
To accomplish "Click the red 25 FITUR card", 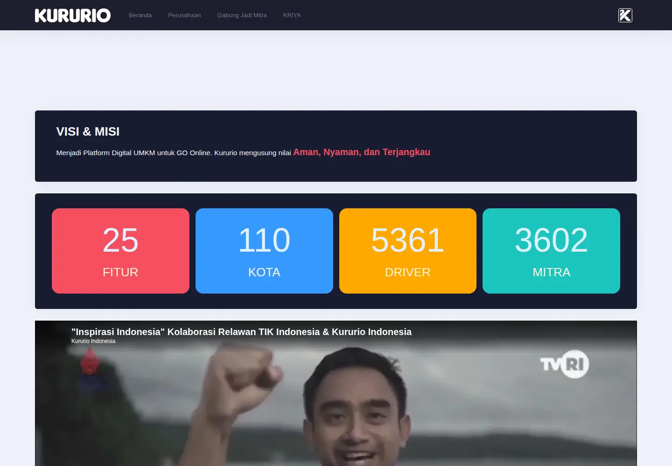I will [x=120, y=251].
